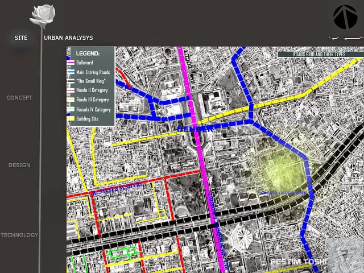Screen dimensions: 364x273
Task: Go to the CONCEPT section
Action: tap(19, 98)
